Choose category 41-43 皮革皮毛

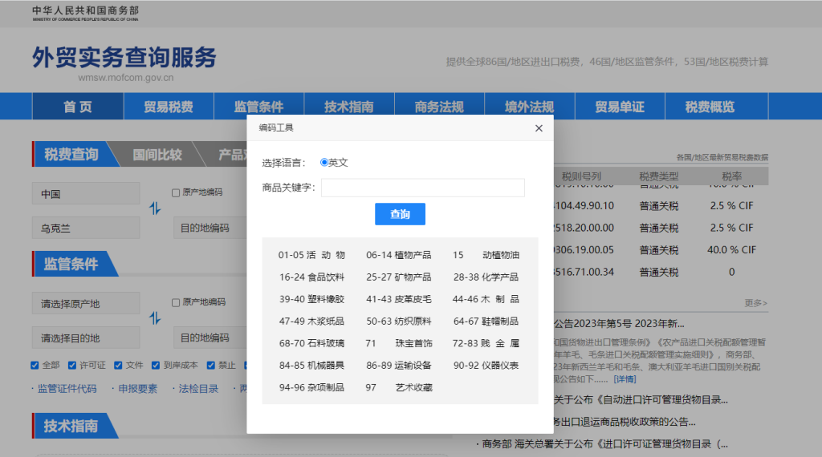coord(398,299)
